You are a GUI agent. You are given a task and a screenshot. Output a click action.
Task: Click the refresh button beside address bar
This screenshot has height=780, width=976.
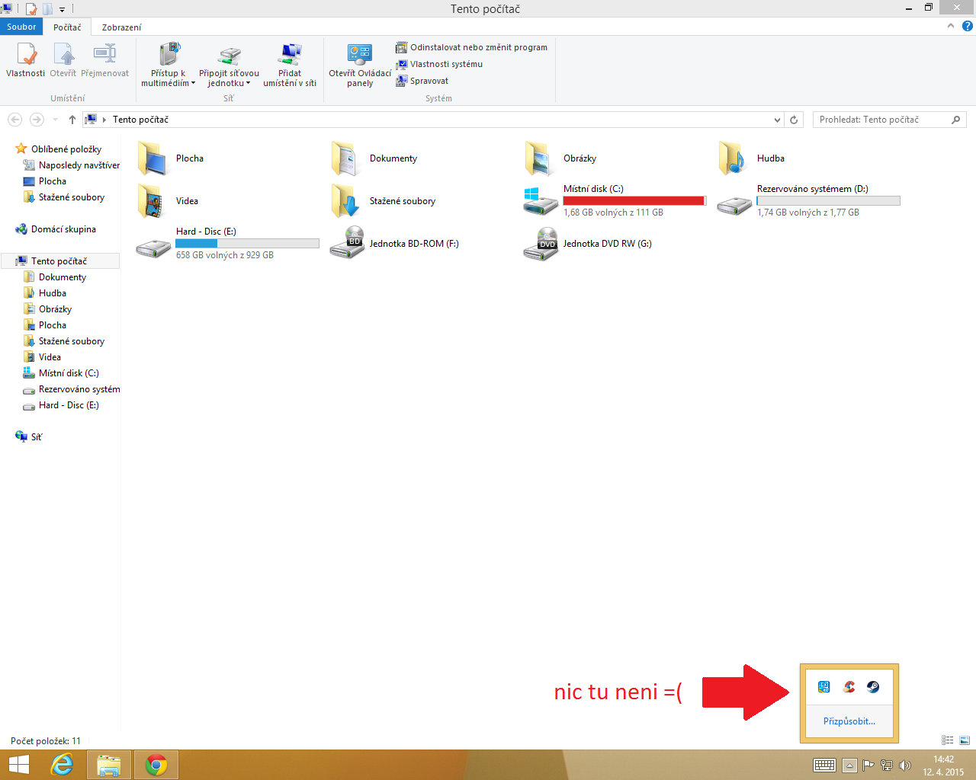coord(794,120)
